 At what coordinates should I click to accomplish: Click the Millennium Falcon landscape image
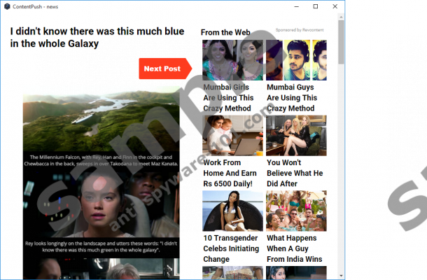point(101,119)
